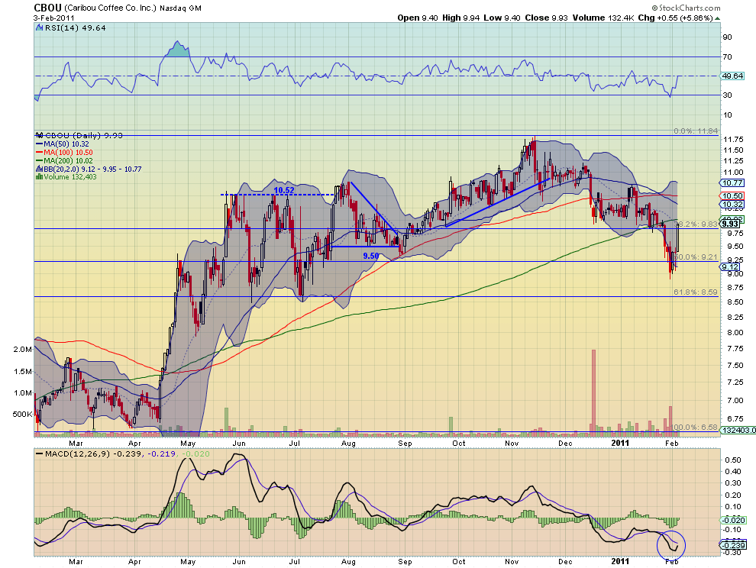Click the "2.0M" volume axis label
The image size is (756, 568).
click(x=23, y=350)
